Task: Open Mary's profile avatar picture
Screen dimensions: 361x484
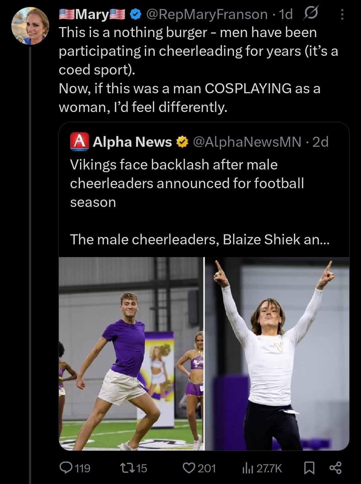Action: click(x=30, y=26)
